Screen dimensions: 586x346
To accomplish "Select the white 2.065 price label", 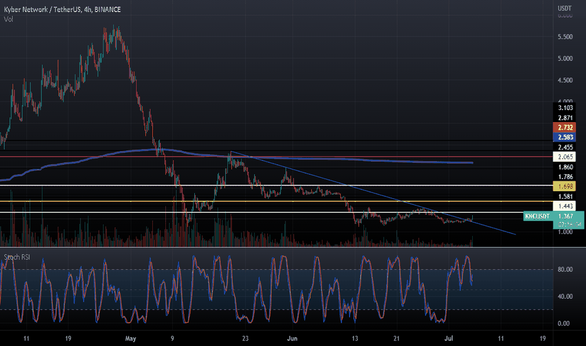I will pos(565,157).
